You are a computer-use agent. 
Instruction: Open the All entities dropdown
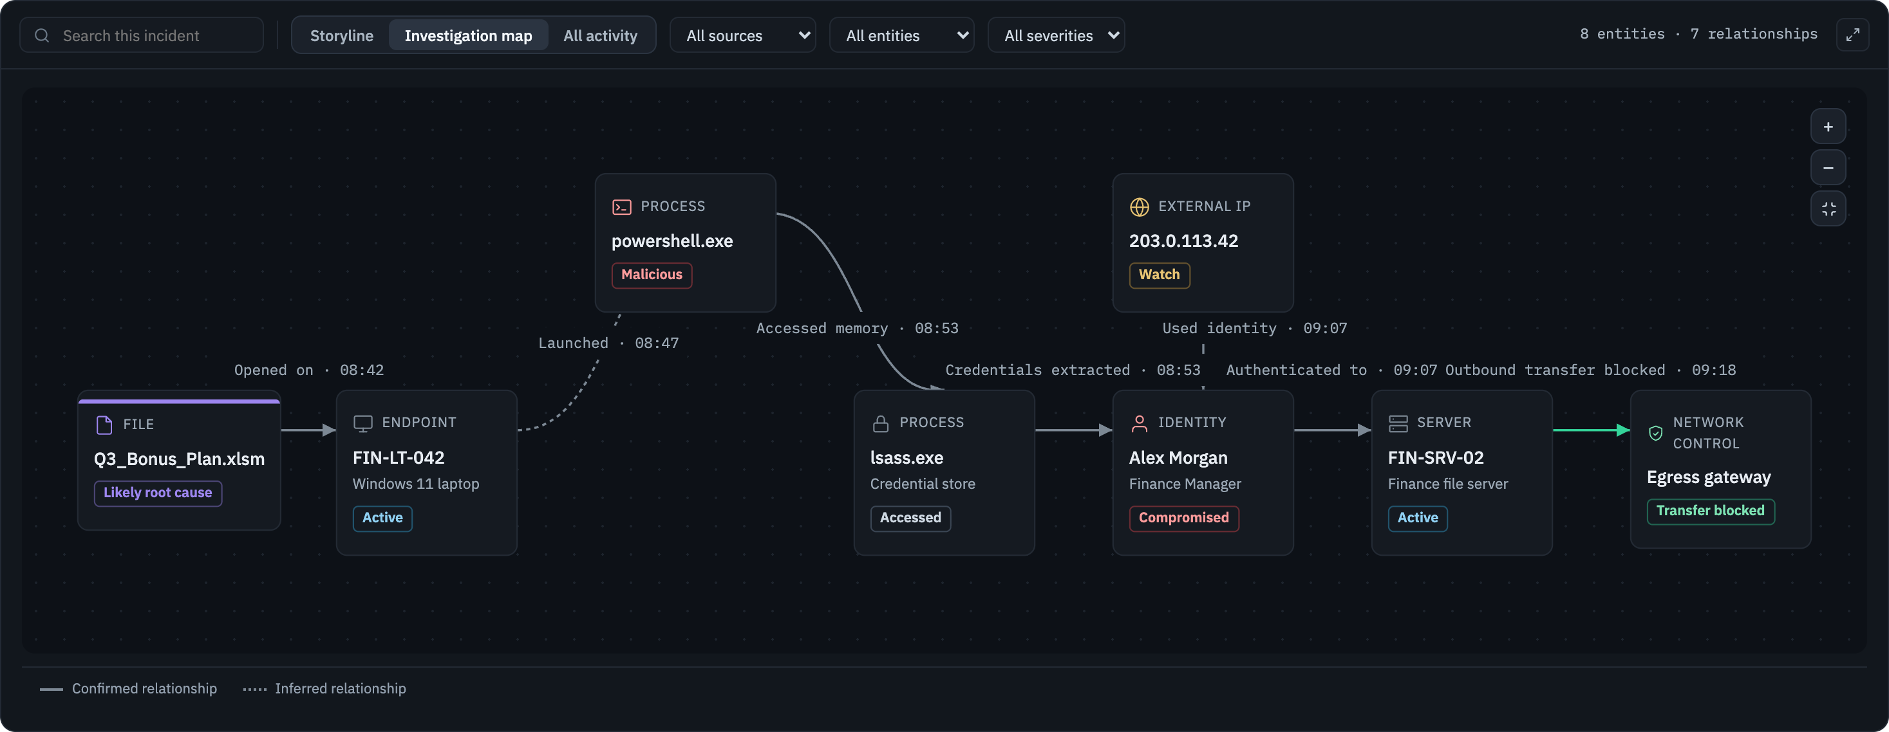[x=901, y=35]
